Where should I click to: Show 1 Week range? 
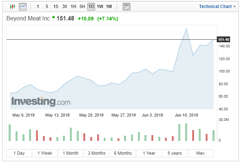tap(45, 153)
